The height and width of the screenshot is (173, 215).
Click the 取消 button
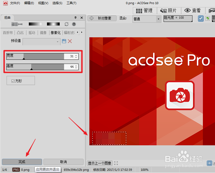tap(64, 162)
